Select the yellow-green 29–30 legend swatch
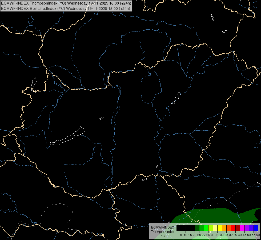 click(x=211, y=228)
